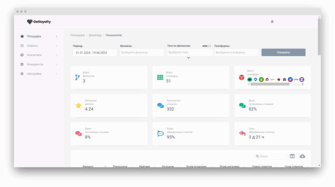Open the 'Конкуренты' sidebar menu
This screenshot has height=187, width=335.
[x=35, y=64]
